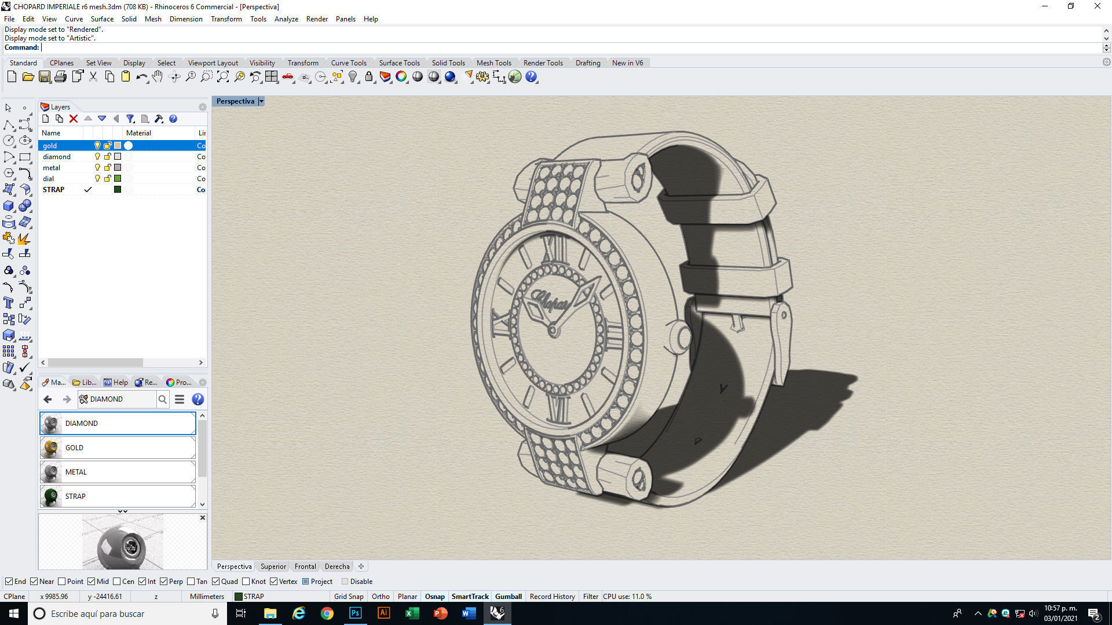Save the model with the floppy disk icon
The width and height of the screenshot is (1112, 625).
pyautogui.click(x=44, y=76)
